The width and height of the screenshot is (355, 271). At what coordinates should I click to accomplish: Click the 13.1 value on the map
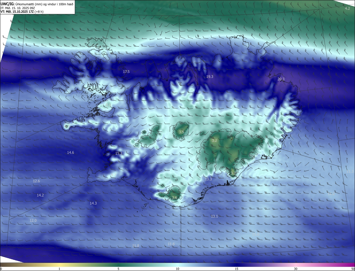[214, 216]
